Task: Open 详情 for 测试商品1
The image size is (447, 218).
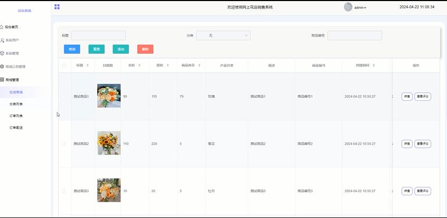Action: coord(407,97)
